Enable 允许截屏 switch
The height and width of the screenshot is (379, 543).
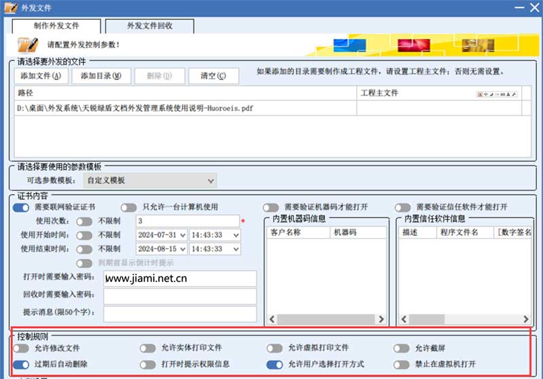402,348
